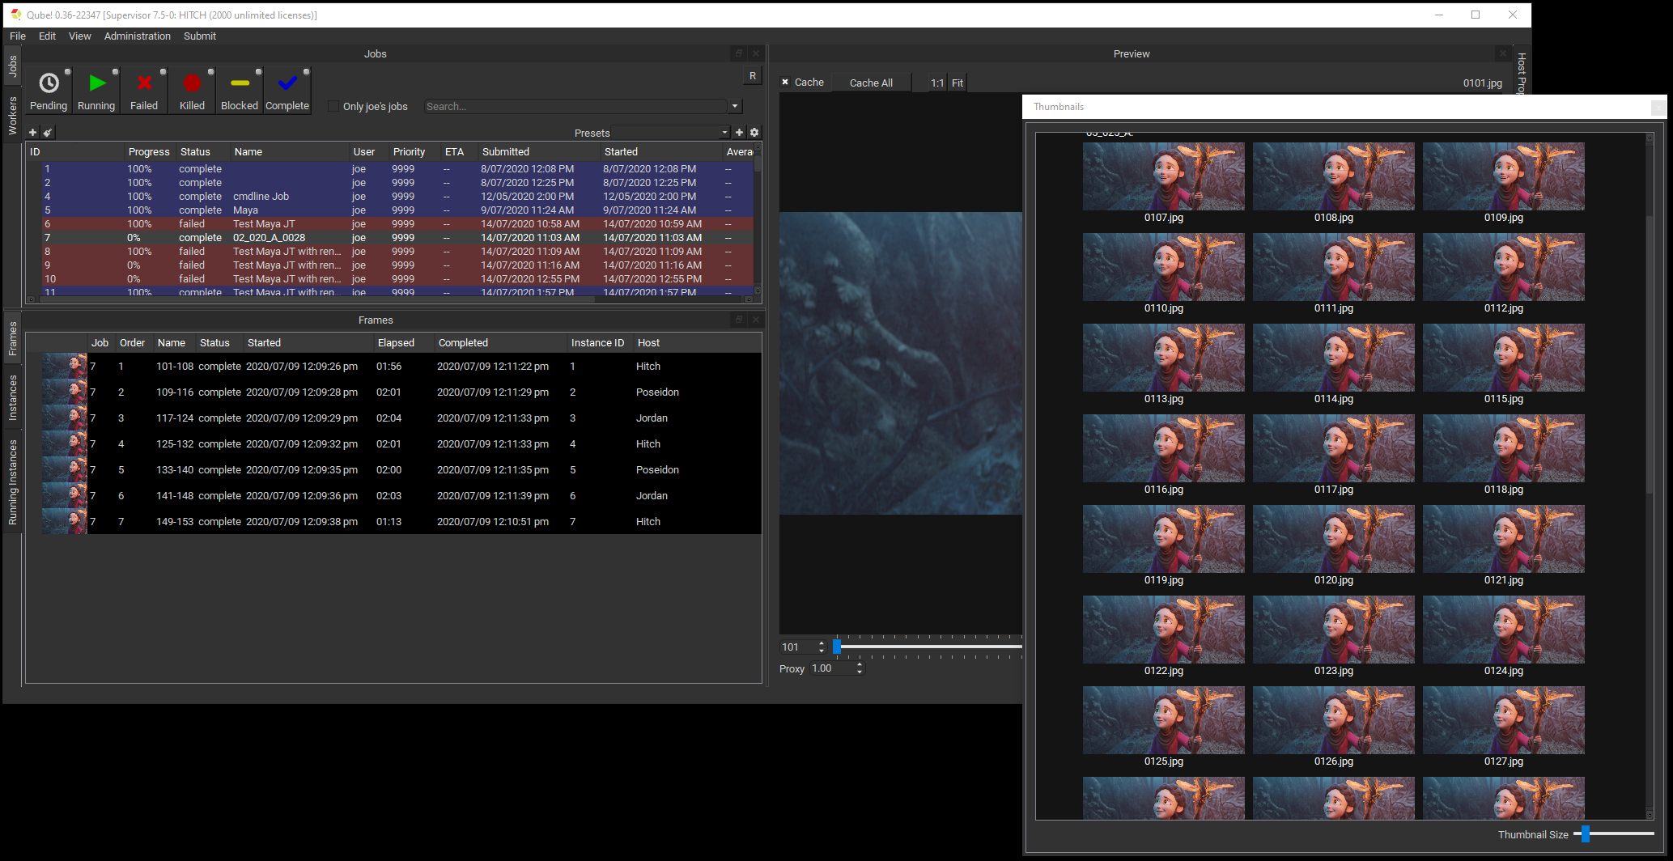Select the Running jobs filter icon

click(x=96, y=83)
